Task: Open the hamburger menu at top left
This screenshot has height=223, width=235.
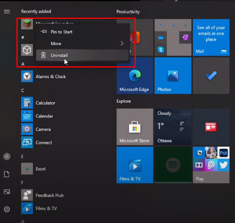Action: click(x=7, y=12)
